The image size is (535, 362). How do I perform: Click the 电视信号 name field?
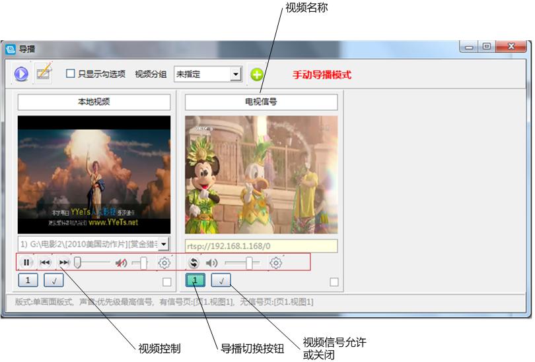261,102
